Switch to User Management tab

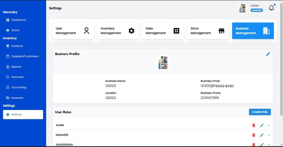point(73,31)
